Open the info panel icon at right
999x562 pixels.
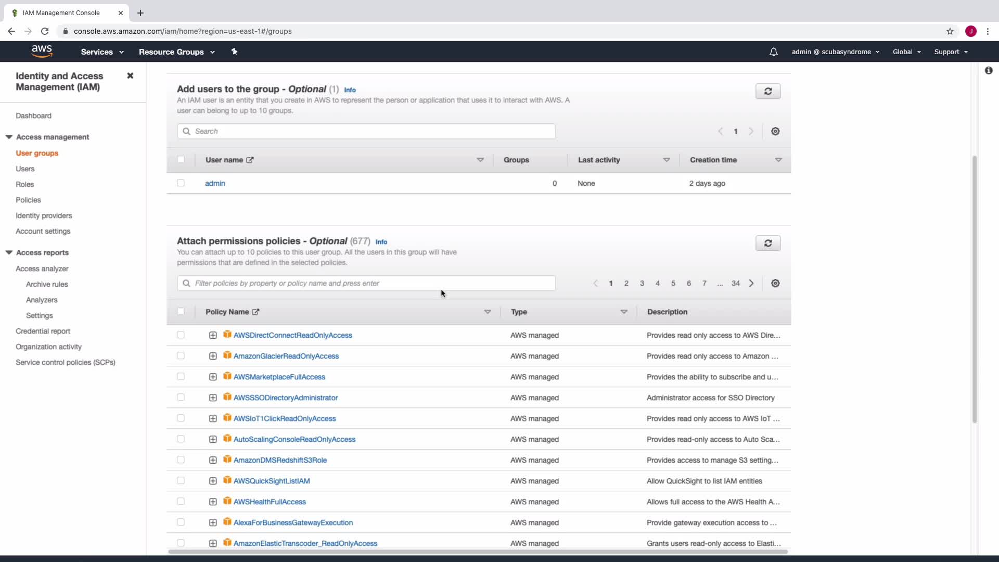tap(988, 70)
